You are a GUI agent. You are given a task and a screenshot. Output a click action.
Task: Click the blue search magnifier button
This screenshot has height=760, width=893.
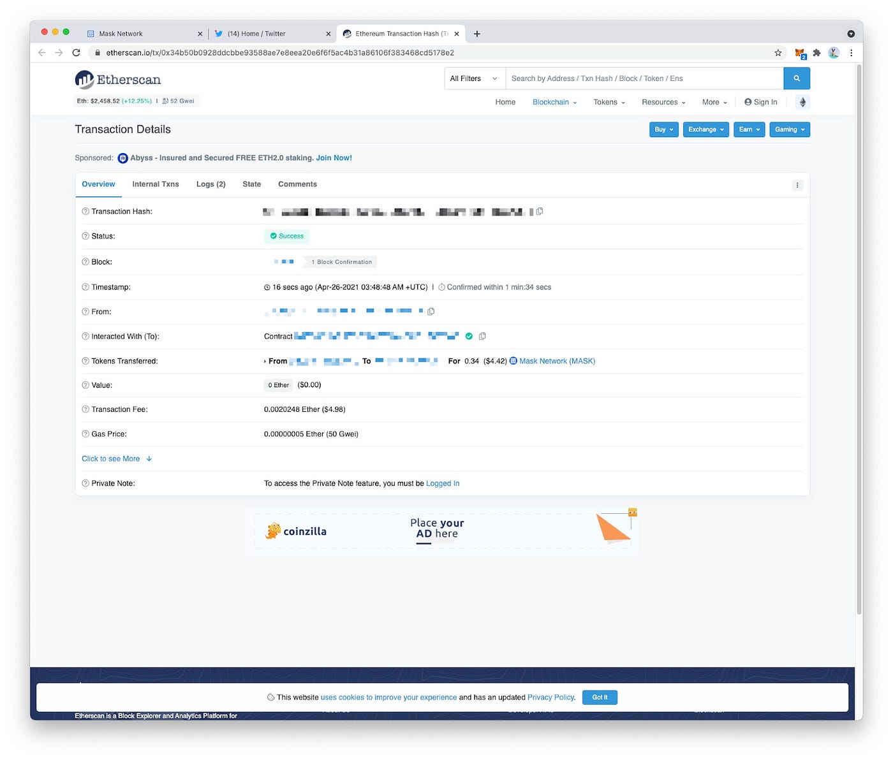pyautogui.click(x=797, y=78)
